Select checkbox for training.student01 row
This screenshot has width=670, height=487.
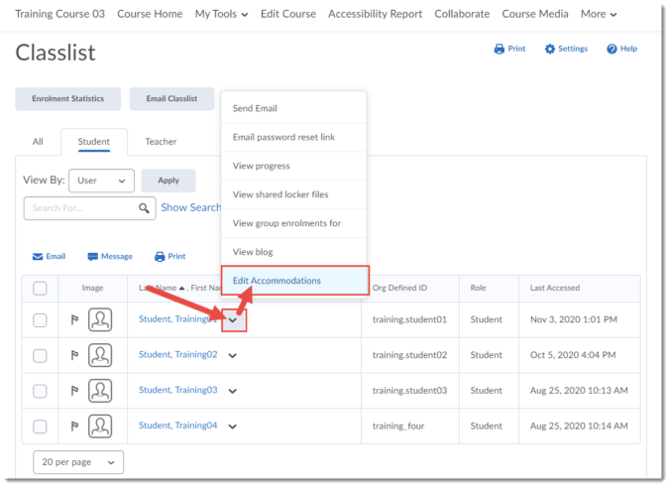[40, 320]
